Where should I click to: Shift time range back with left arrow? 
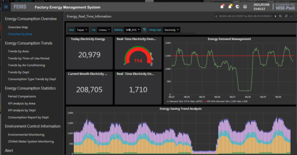tap(217, 16)
